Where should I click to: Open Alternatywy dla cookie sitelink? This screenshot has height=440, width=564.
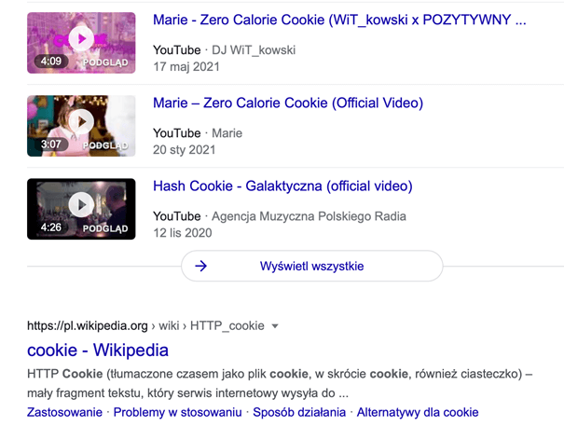click(418, 412)
